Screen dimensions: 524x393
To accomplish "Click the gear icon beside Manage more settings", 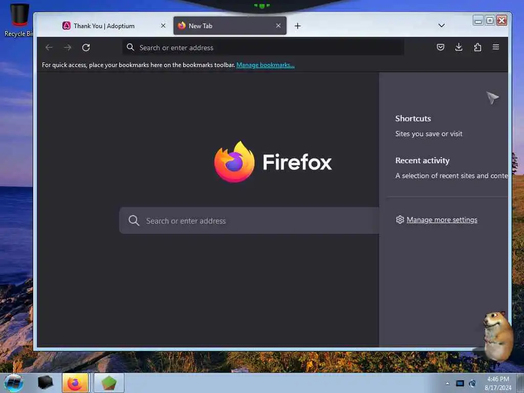I will pyautogui.click(x=400, y=220).
